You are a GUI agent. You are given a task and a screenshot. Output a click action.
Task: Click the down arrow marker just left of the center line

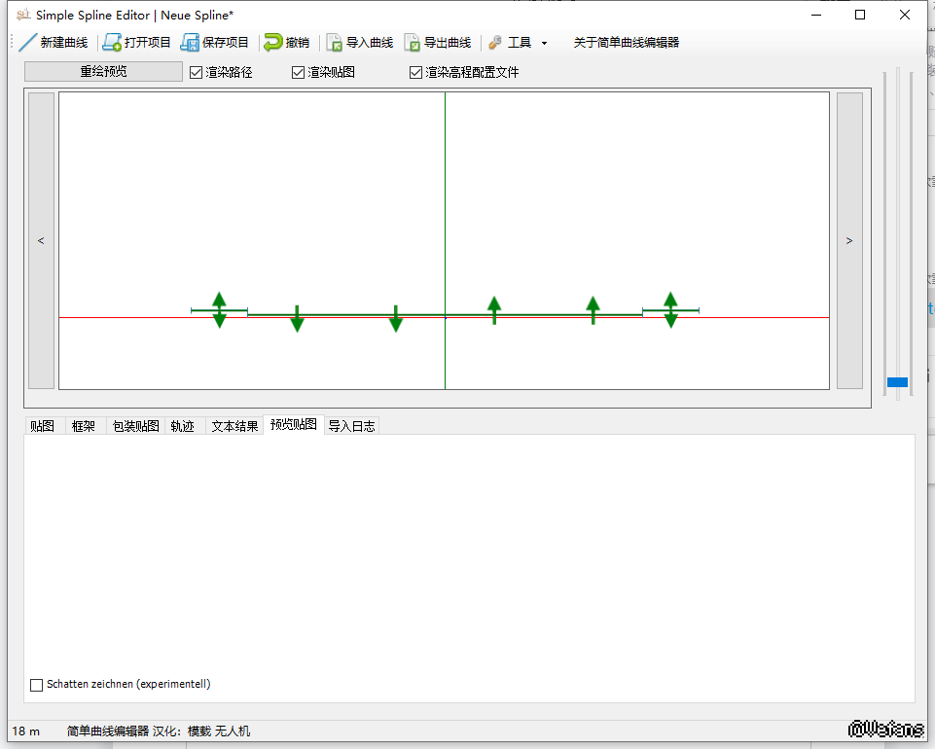point(396,318)
